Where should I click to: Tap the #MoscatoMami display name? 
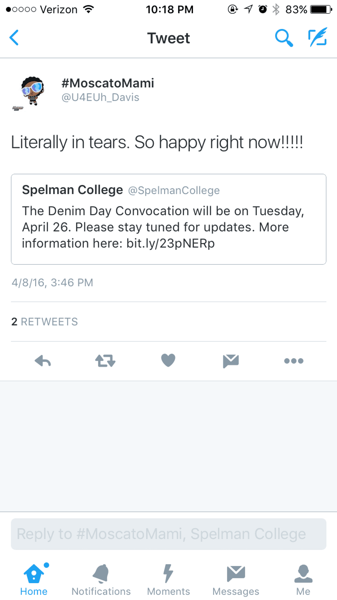tap(108, 83)
